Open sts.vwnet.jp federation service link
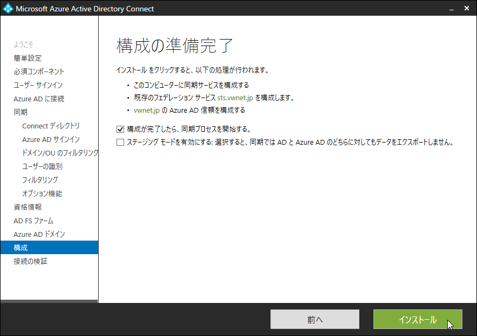Screen dimensions: 477x336 (x=235, y=98)
